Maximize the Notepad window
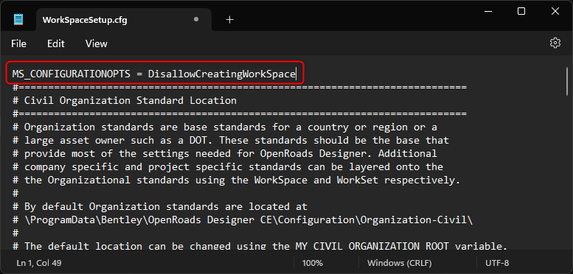Screen dimensions: 573x274 tap(521, 11)
